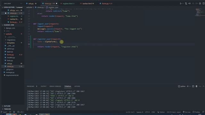Create a new terminal with plus icon
Image resolution: width=205 pixels, height=115 pixels.
[x=188, y=86]
